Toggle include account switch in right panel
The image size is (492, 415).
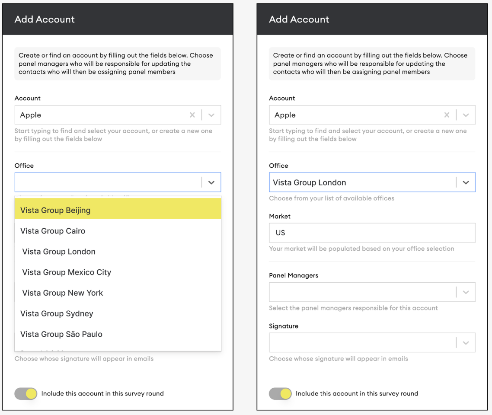[x=280, y=394]
